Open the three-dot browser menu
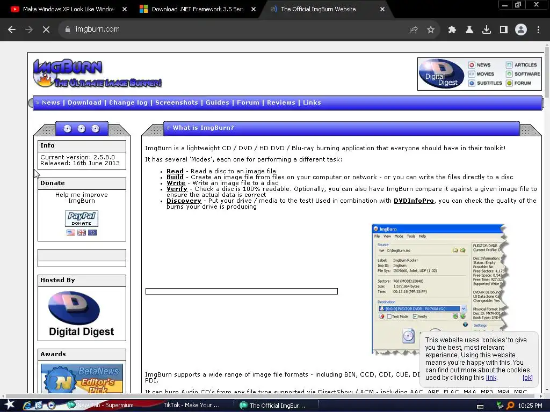Screen dimensions: 550x412 pyautogui.click(x=538, y=30)
